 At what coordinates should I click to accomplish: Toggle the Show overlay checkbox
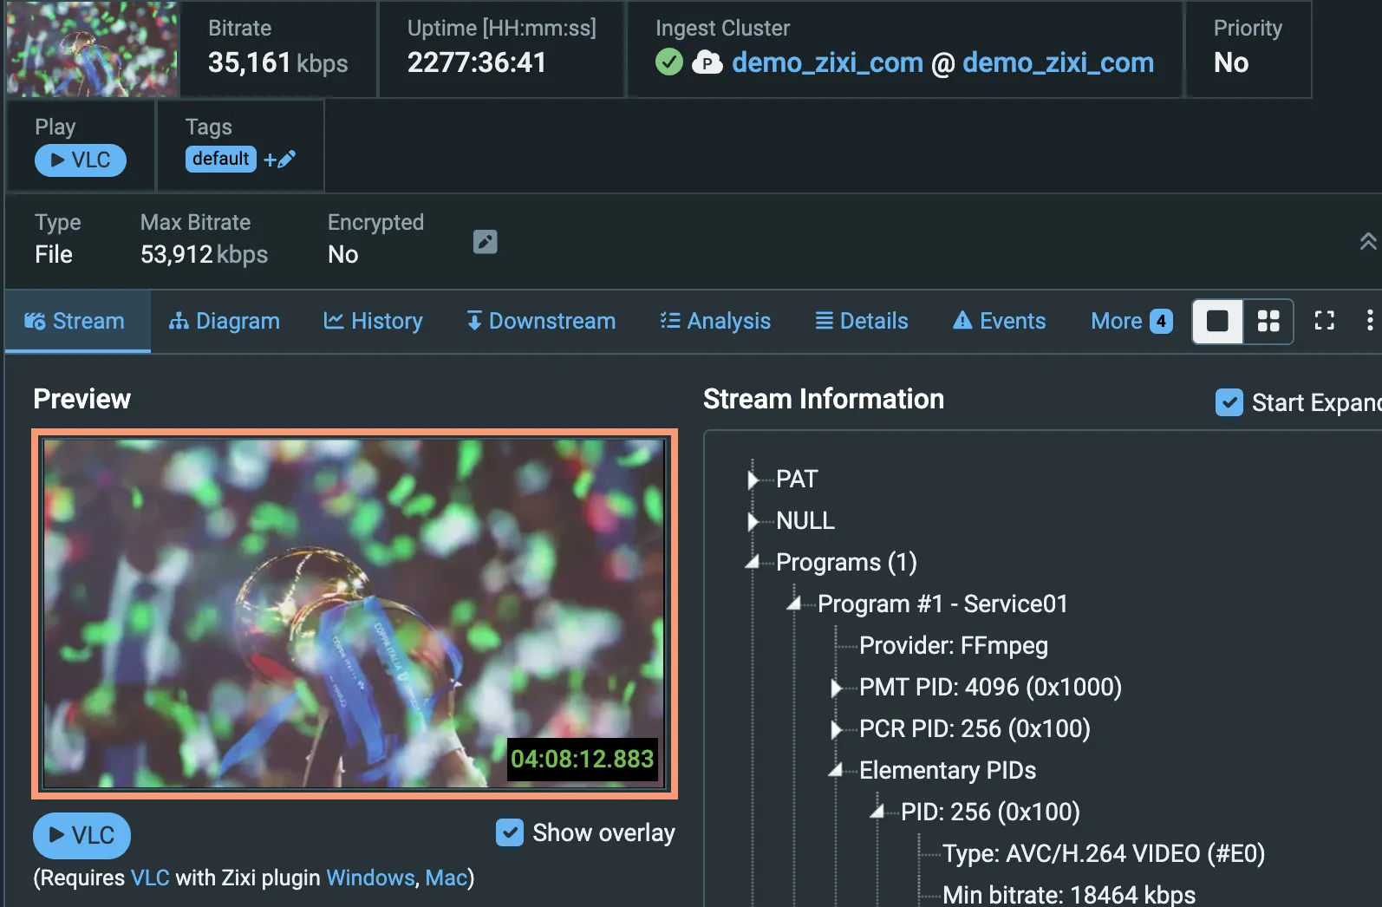pos(510,832)
